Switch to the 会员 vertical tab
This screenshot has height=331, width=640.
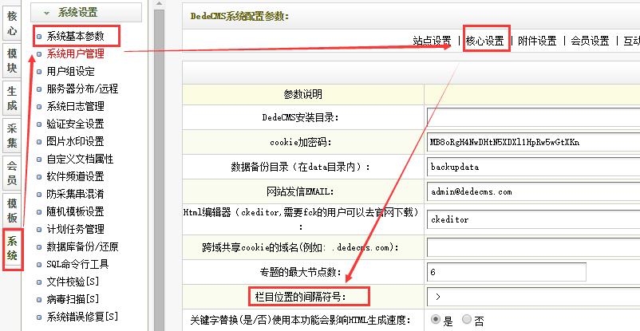point(12,172)
